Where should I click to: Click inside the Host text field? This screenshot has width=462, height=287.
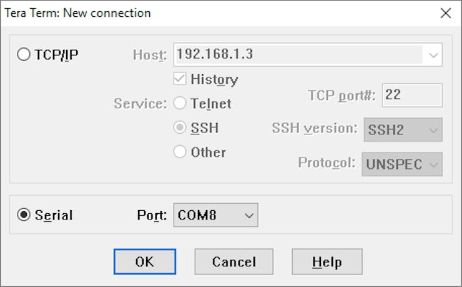(x=299, y=54)
